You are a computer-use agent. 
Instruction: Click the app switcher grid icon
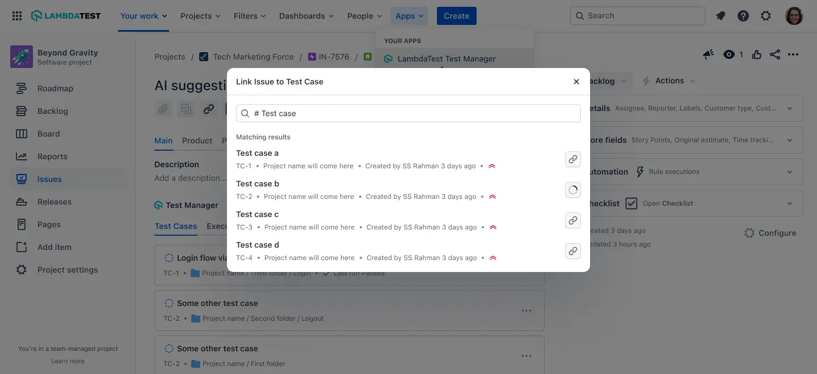tap(17, 16)
